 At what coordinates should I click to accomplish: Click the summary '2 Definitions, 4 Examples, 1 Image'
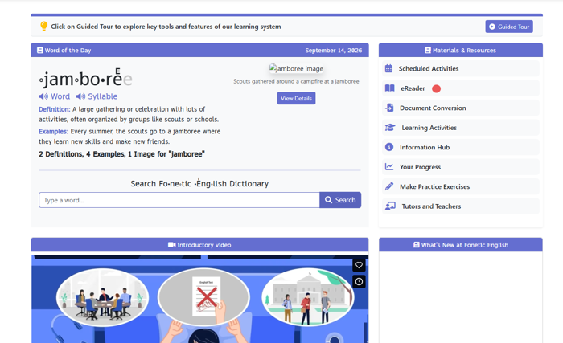coord(121,154)
